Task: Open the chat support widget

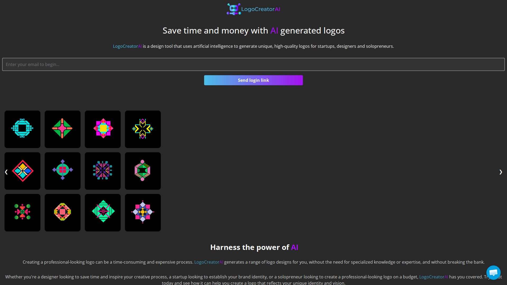Action: tap(493, 273)
